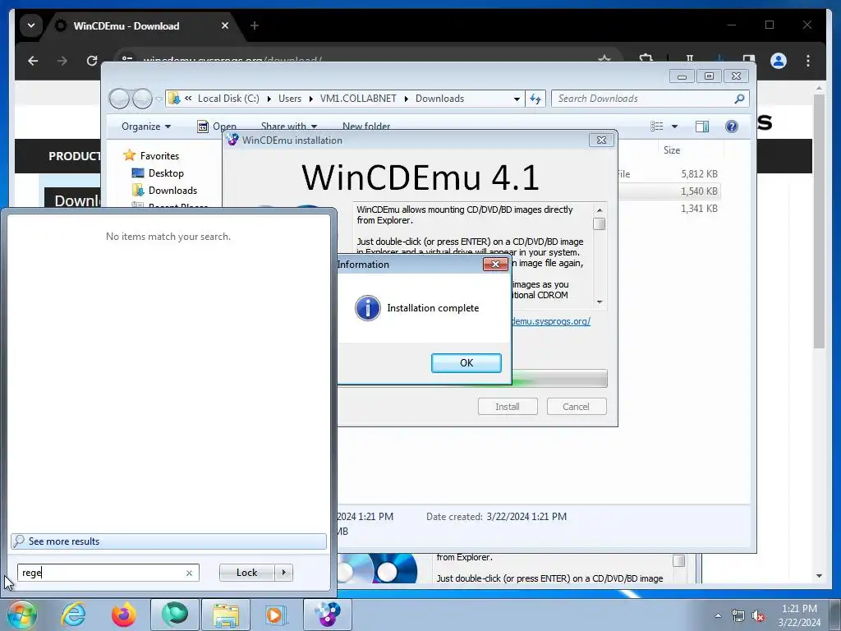Image resolution: width=841 pixels, height=631 pixels.
Task: Select Desktop in the navigation pane
Action: click(166, 173)
